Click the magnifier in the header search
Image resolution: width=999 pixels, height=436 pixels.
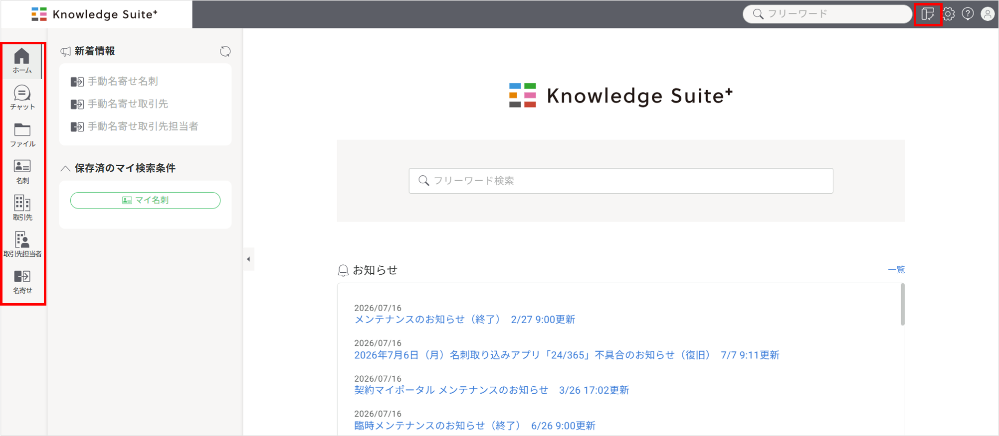(758, 14)
